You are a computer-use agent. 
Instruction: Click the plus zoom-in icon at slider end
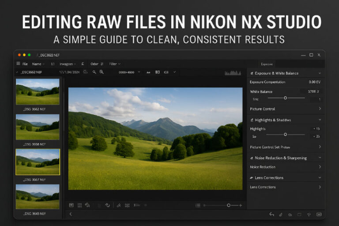point(241,205)
